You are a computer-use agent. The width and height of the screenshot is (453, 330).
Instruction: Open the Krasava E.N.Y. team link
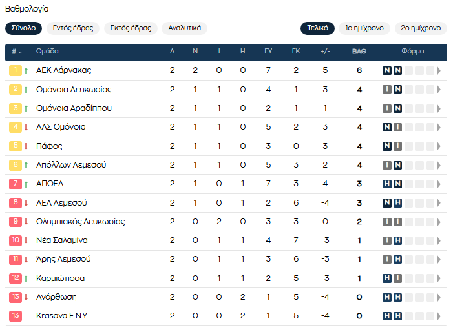click(62, 316)
